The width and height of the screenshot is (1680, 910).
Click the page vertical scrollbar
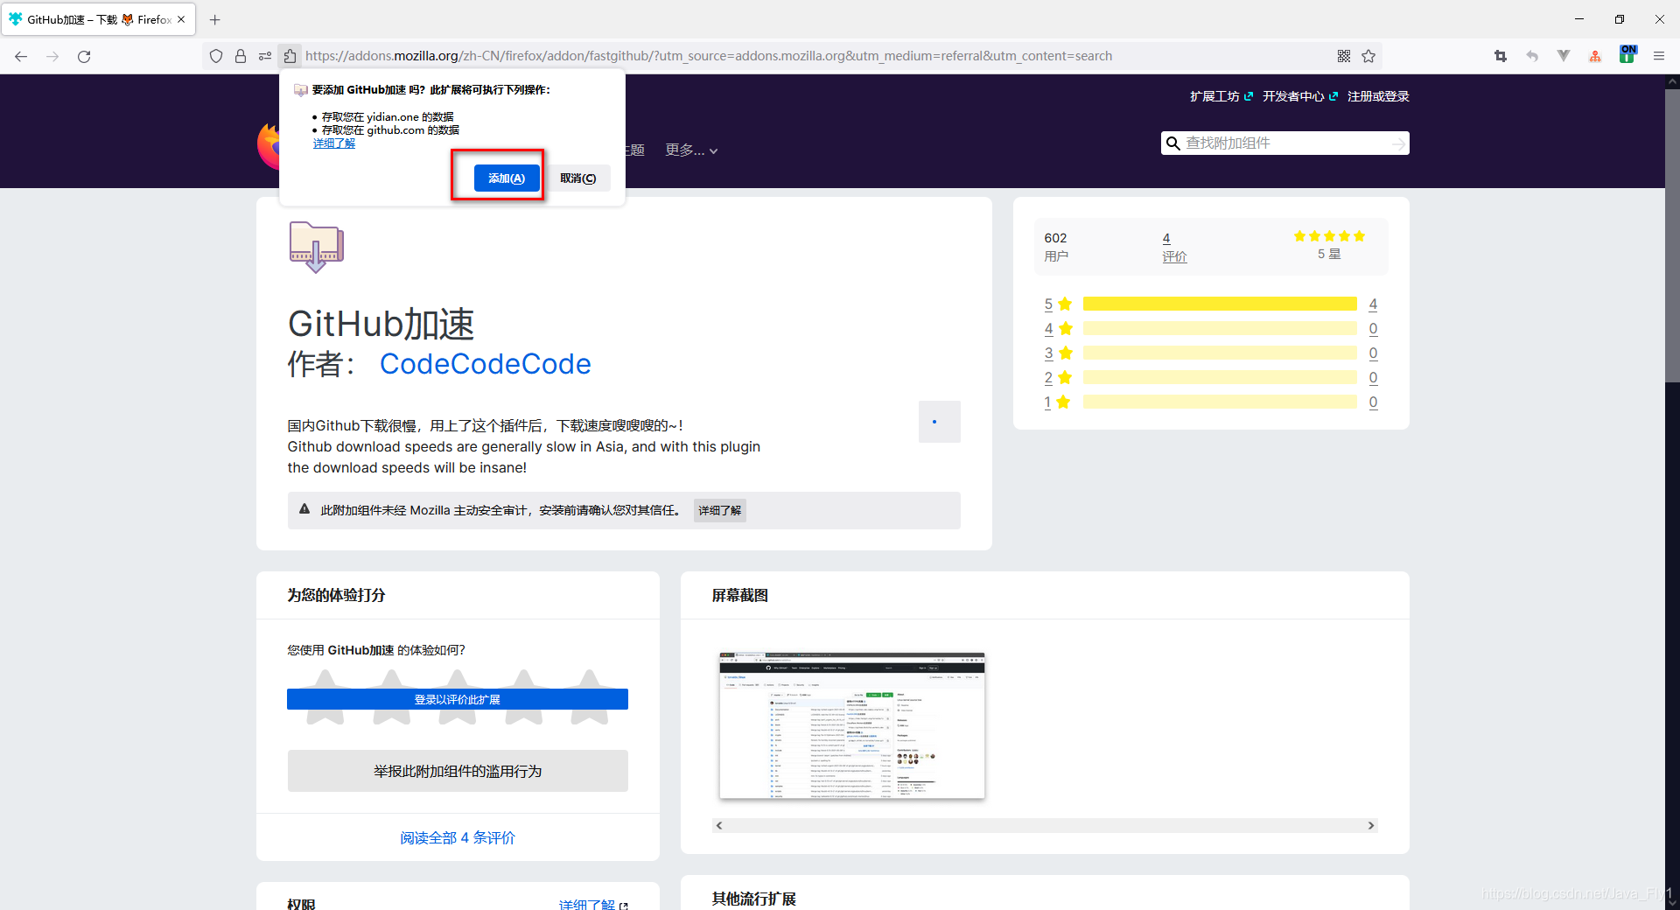click(x=1672, y=236)
